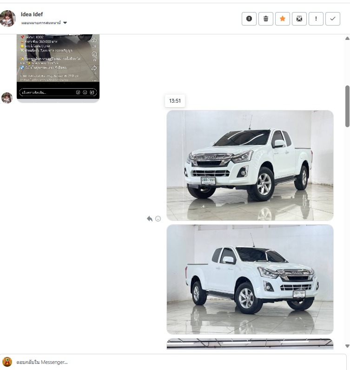Click the Reply in Messenger input field
Screen dimensions: 350x370
coord(177,362)
